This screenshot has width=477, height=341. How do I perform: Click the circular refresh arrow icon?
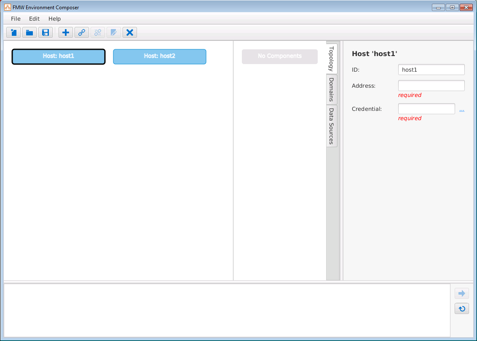(462, 309)
